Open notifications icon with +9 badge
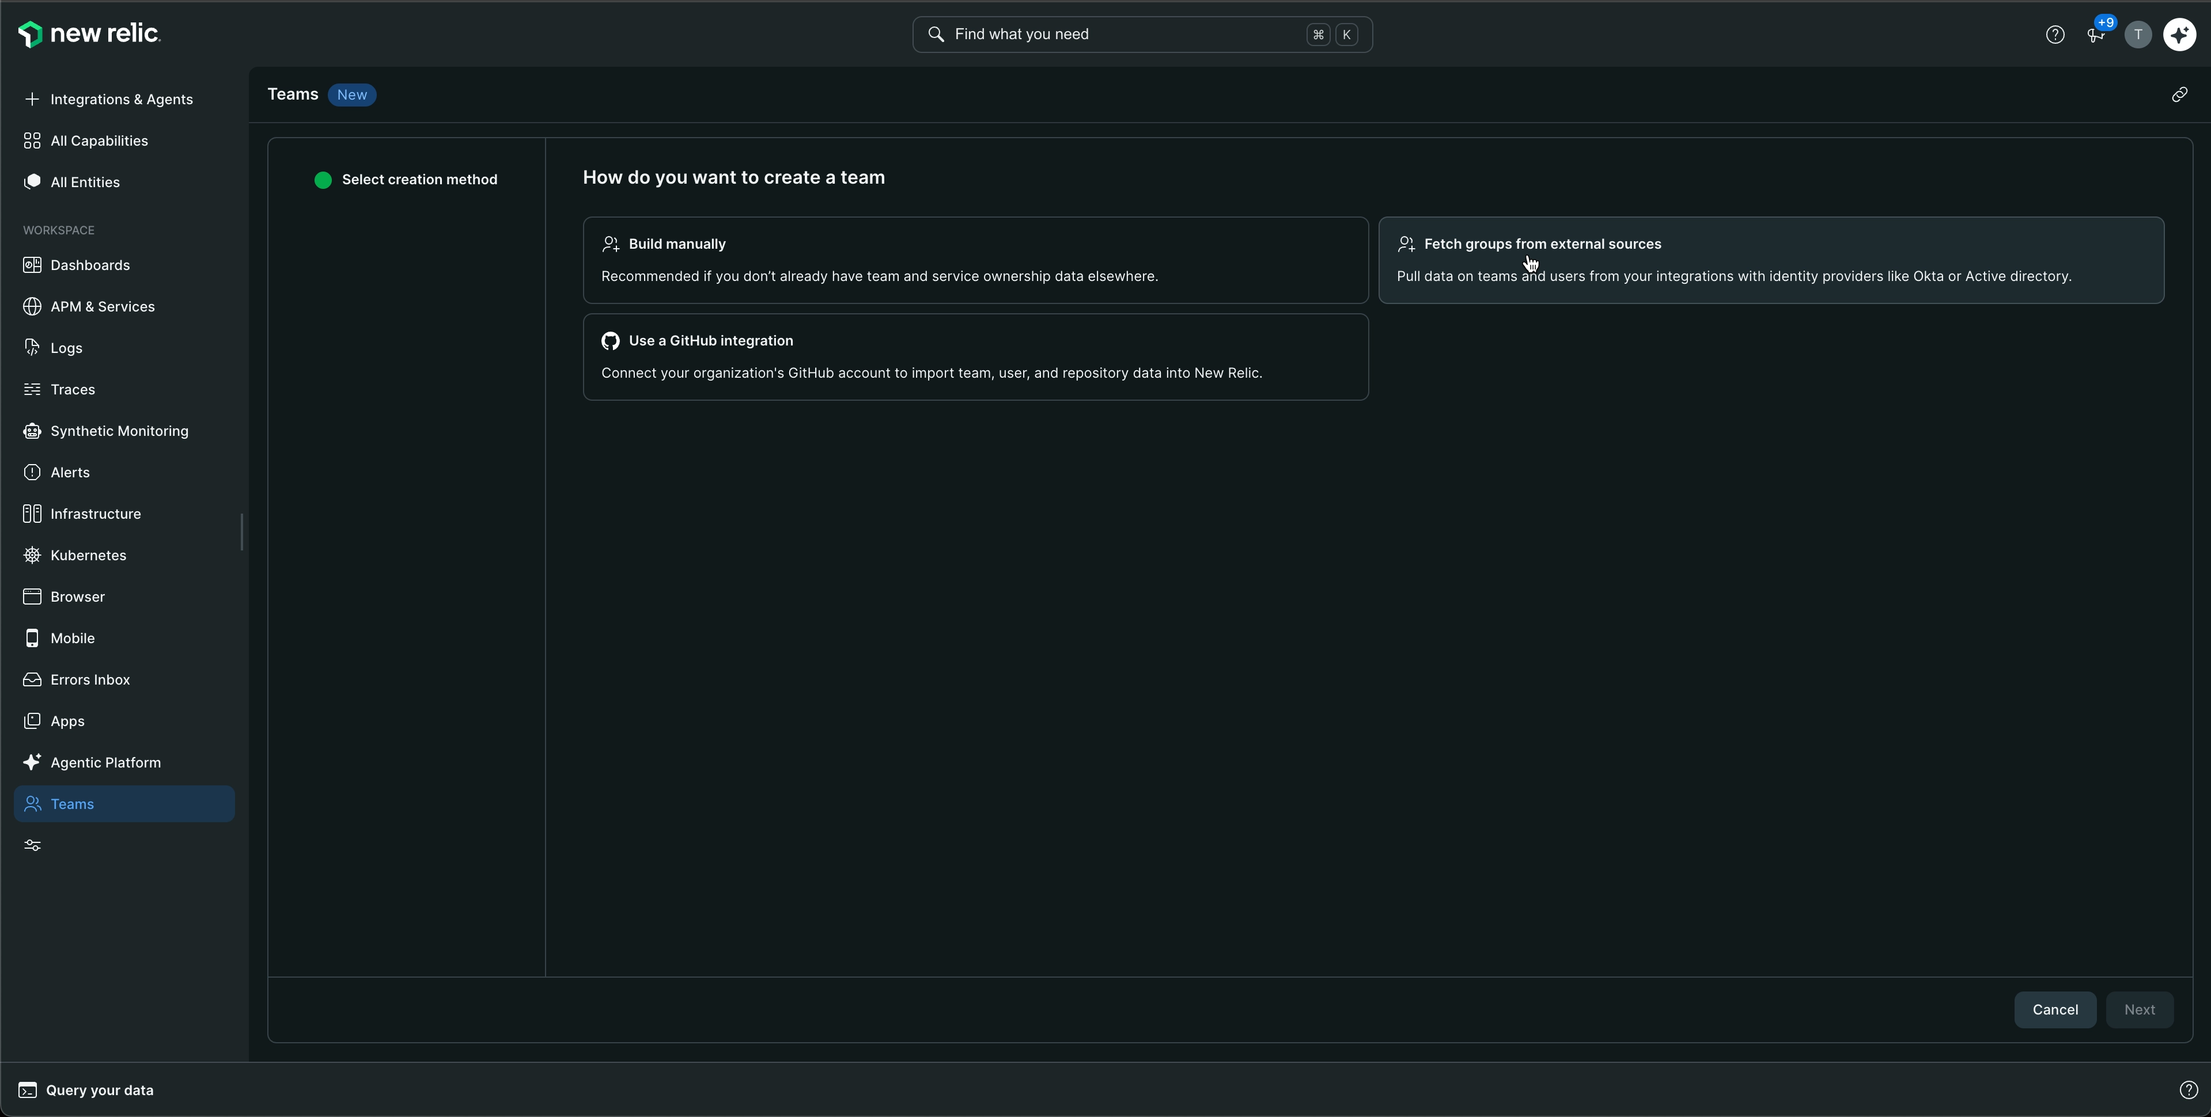Viewport: 2211px width, 1117px height. tap(2096, 35)
